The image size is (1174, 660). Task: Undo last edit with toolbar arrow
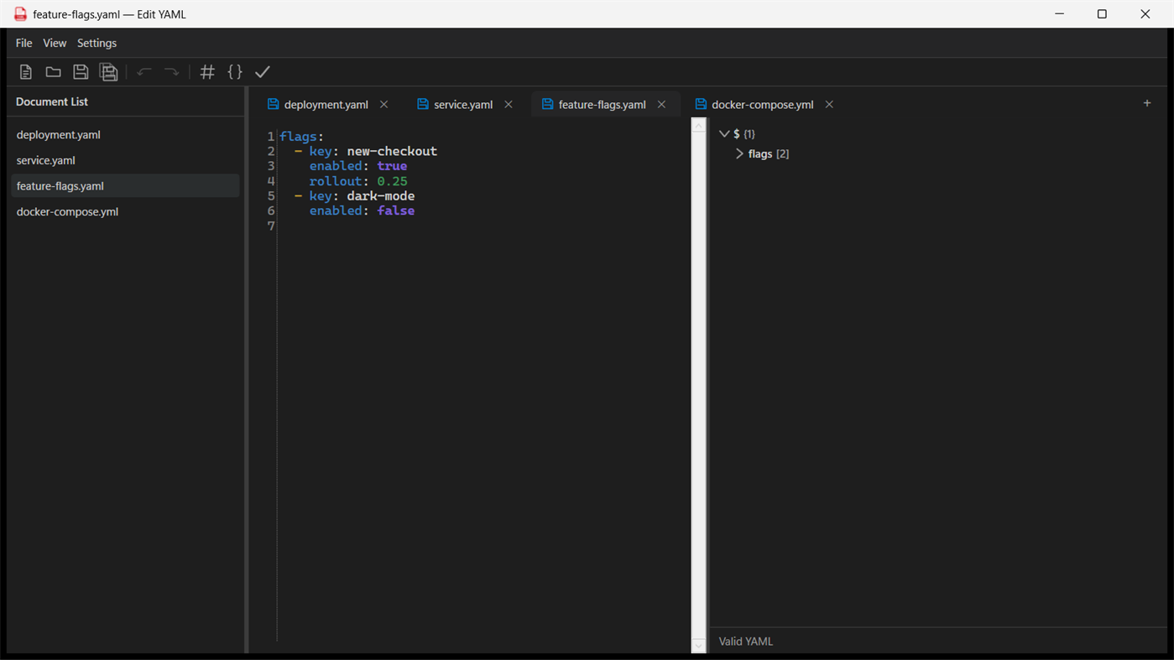pos(144,72)
